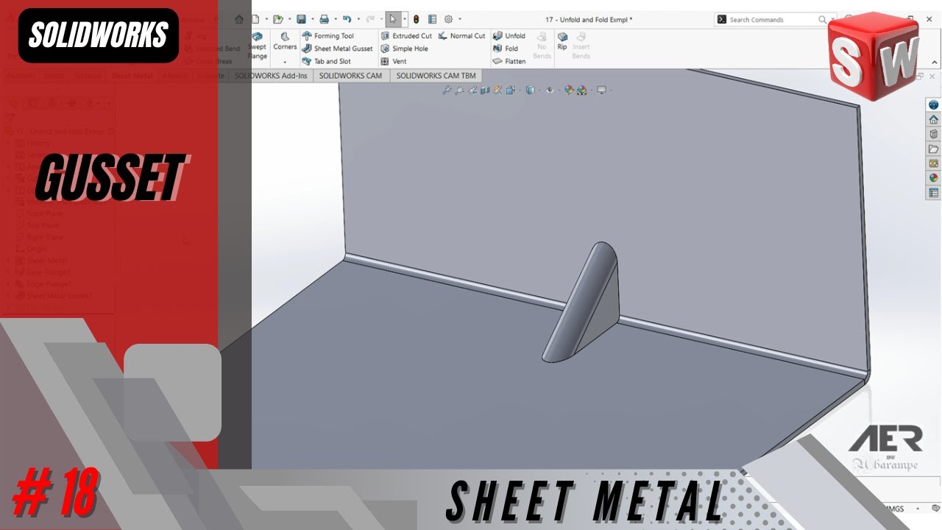
Task: Open a file using the Open icon
Action: pyautogui.click(x=278, y=19)
